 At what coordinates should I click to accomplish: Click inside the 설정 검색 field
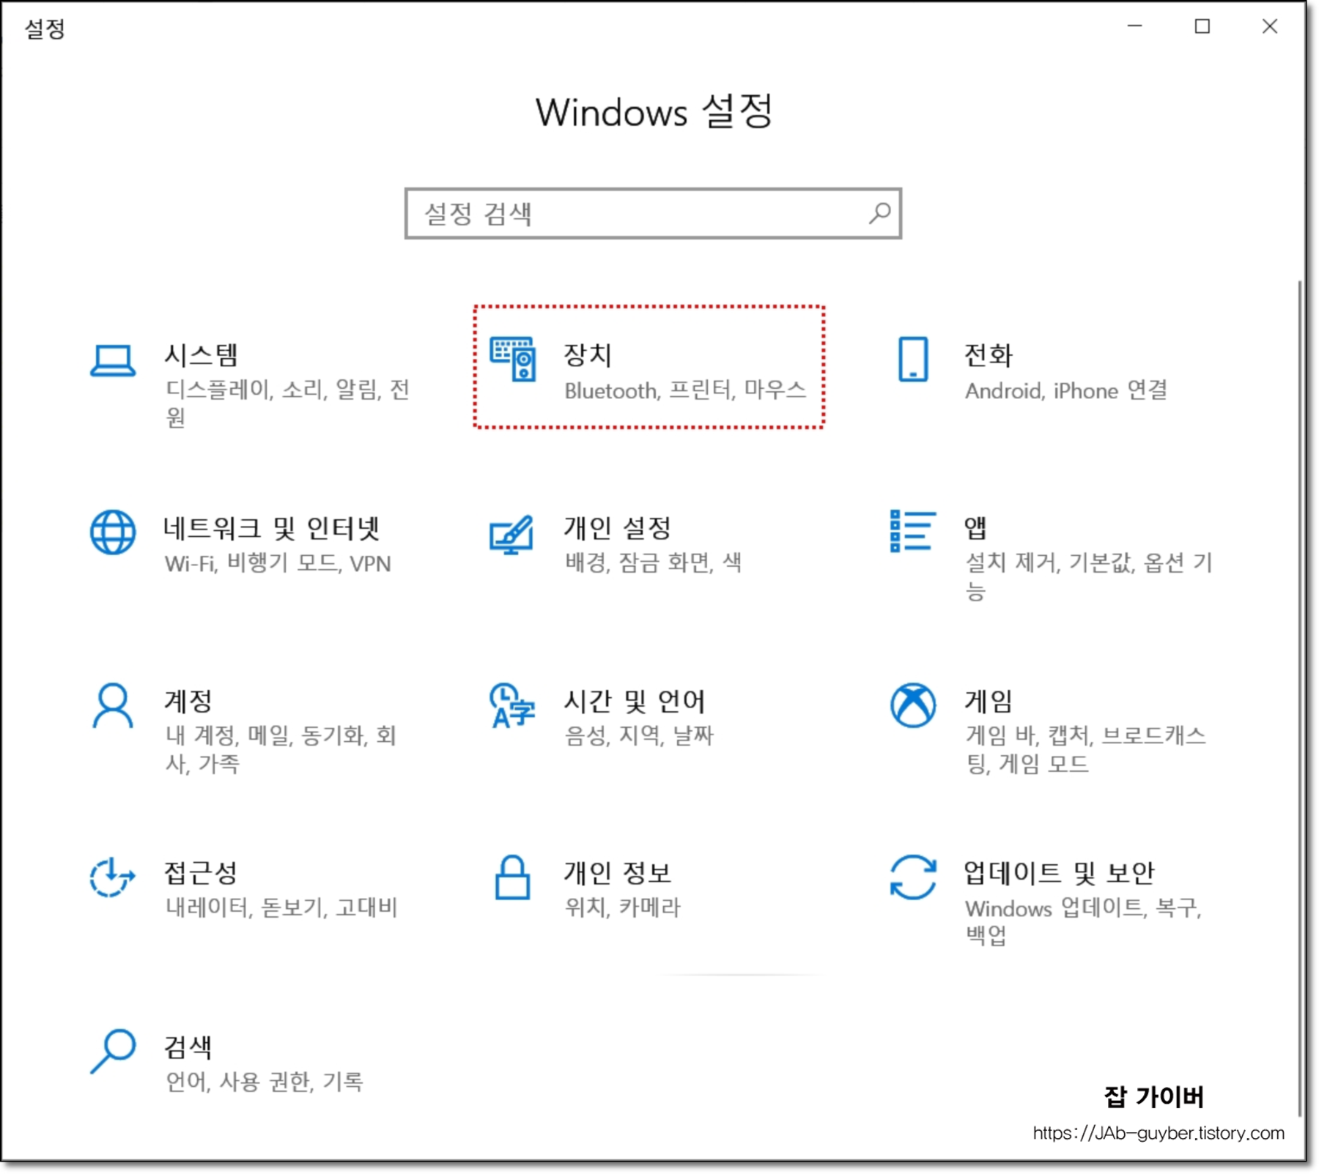point(653,213)
